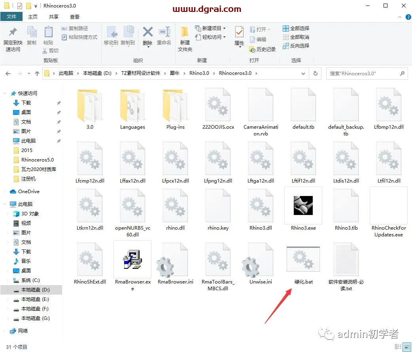Open 注册机 folder in the sidebar
Image resolution: width=412 pixels, height=352 pixels.
tap(28, 179)
